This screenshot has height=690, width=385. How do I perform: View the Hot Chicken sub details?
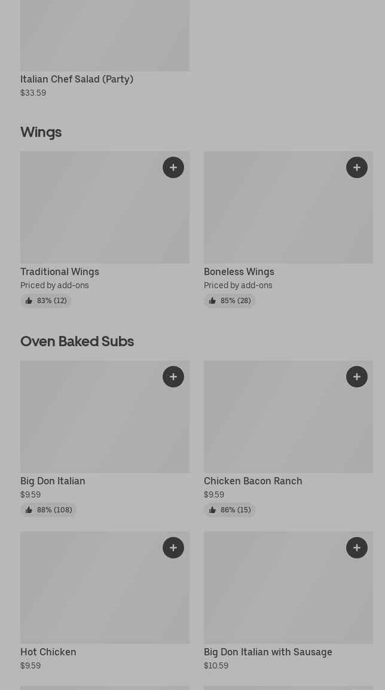[48, 652]
